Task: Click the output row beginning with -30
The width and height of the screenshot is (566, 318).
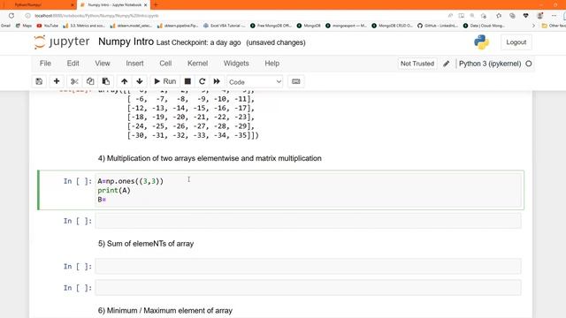Action: click(193, 135)
